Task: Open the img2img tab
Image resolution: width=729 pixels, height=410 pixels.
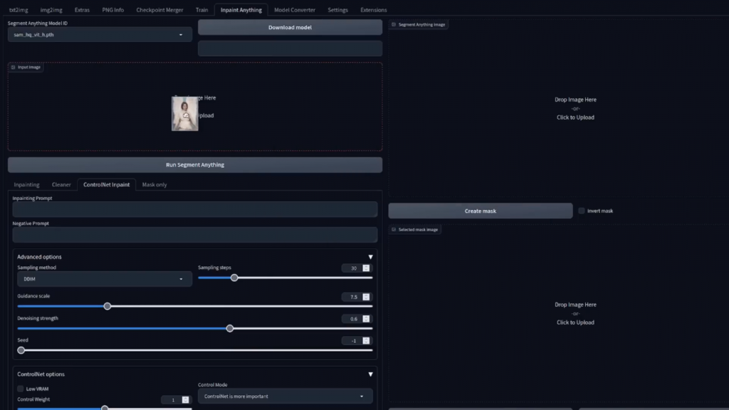Action: [x=51, y=10]
